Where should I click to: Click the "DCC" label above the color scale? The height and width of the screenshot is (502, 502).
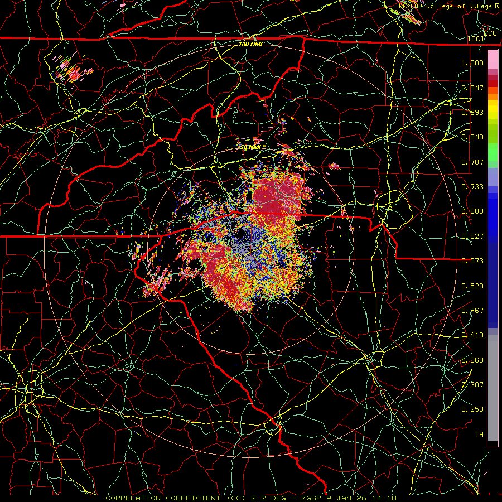point(490,33)
